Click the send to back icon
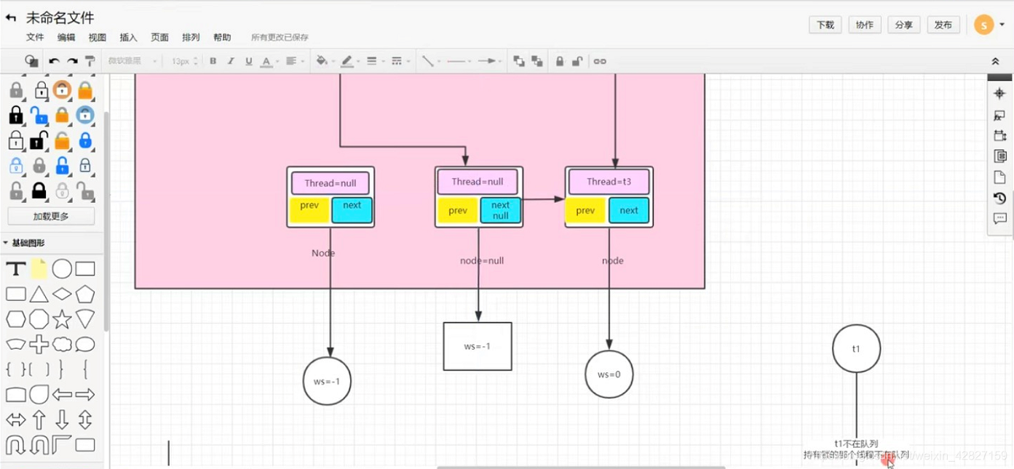Screen dimensions: 1014x469 537,61
